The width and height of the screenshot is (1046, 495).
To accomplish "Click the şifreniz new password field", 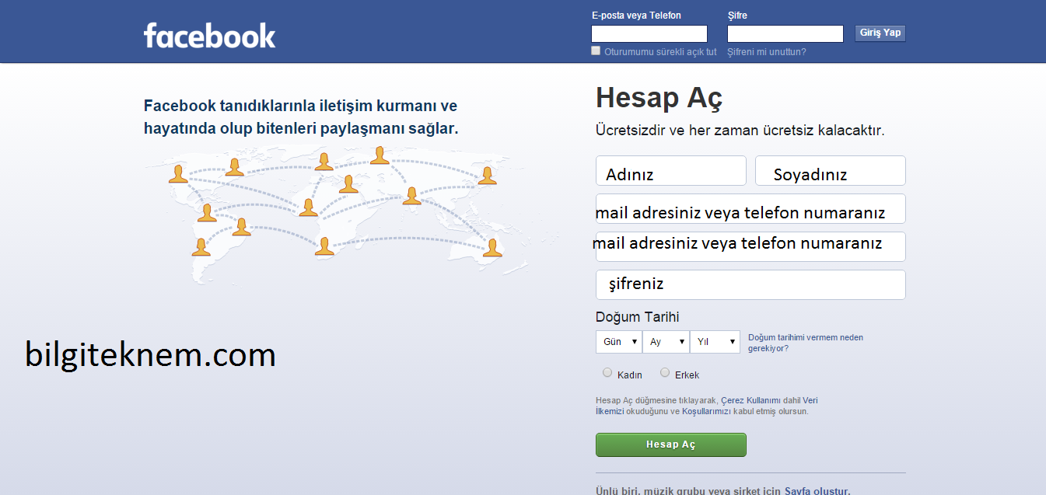I will [750, 284].
